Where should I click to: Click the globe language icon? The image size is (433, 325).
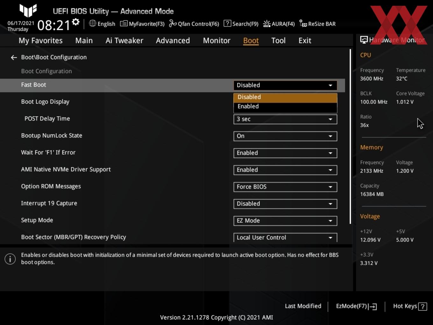[92, 23]
